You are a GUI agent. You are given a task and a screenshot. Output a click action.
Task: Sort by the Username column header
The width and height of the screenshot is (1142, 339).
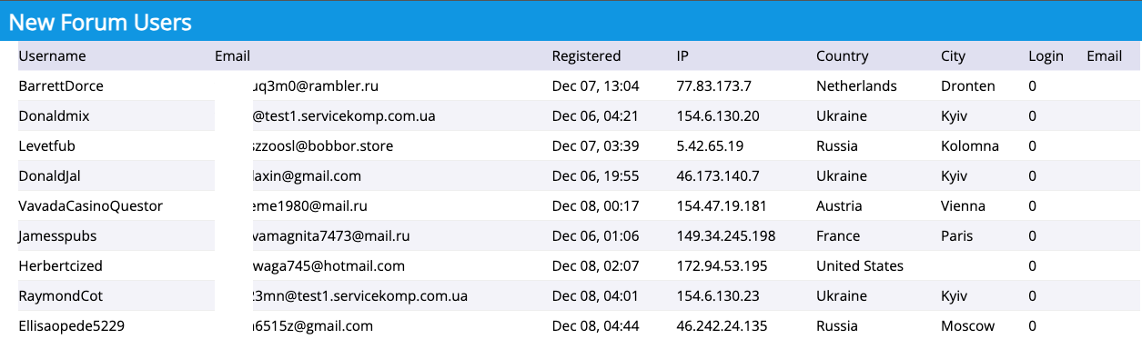click(52, 56)
